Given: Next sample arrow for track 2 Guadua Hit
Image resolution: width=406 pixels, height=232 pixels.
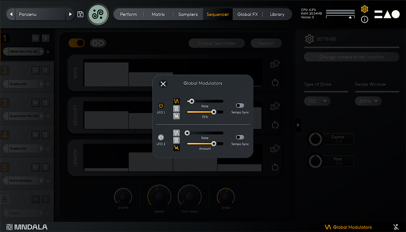Looking at the screenshot, I should coord(41,84).
